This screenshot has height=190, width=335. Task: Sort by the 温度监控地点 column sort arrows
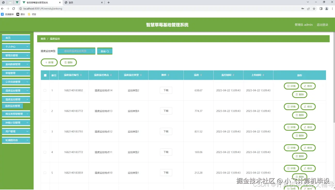coord(111,75)
